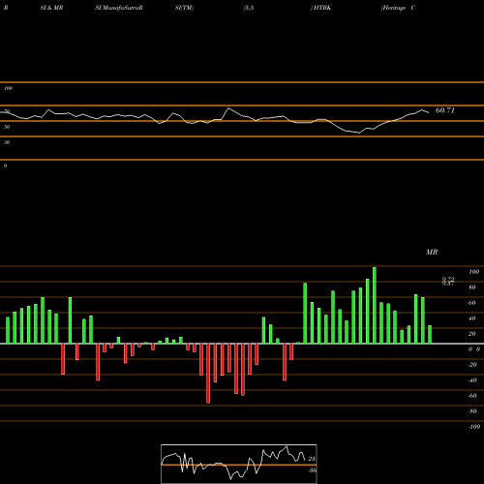This screenshot has height=484, width=484.
Task: Click the 50 label on the RSI axis
Action: coord(7,127)
